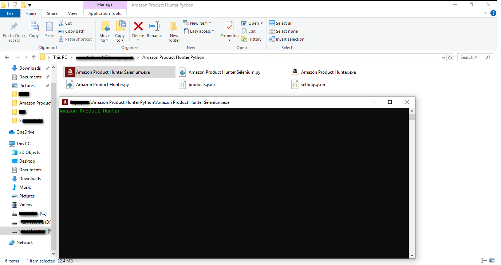Click the Paste icon in the ribbon
This screenshot has width=501, height=265.
coord(49,27)
